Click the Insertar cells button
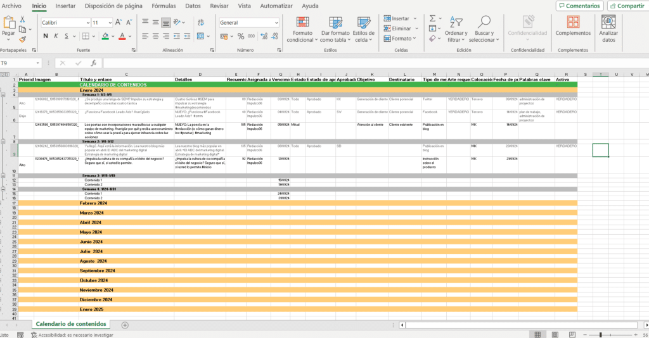The image size is (649, 338). (401, 18)
